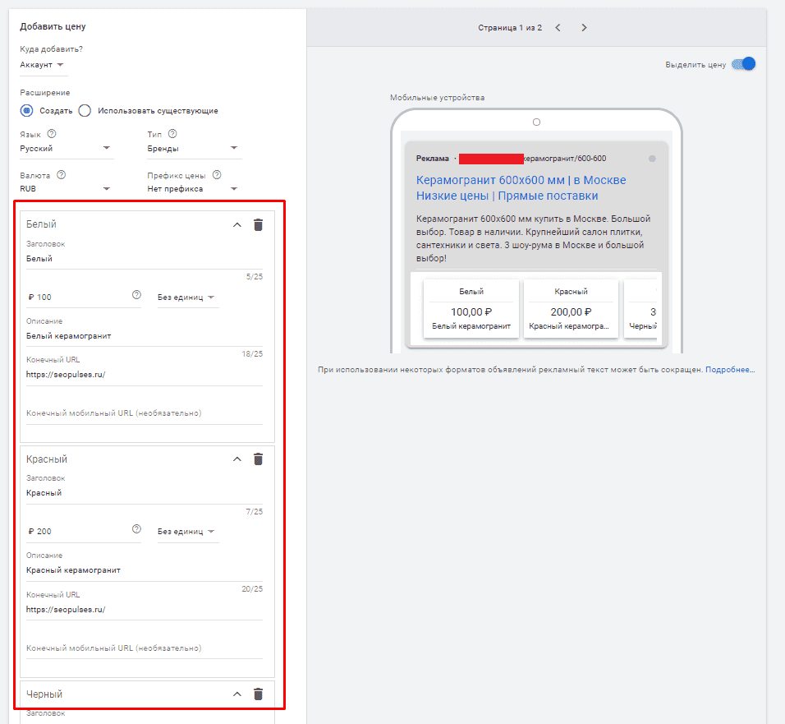This screenshot has height=724, width=785.
Task: Edit the Красный header field
Action: tap(145, 493)
